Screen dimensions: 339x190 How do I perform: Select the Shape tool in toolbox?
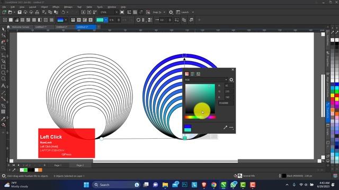point(3,35)
